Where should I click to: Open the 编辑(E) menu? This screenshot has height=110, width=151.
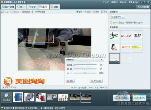pyautogui.click(x=114, y=2)
